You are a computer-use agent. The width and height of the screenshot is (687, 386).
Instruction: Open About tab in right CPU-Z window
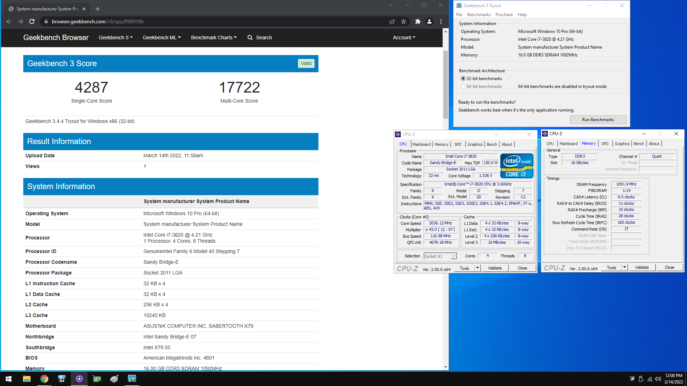pos(654,144)
